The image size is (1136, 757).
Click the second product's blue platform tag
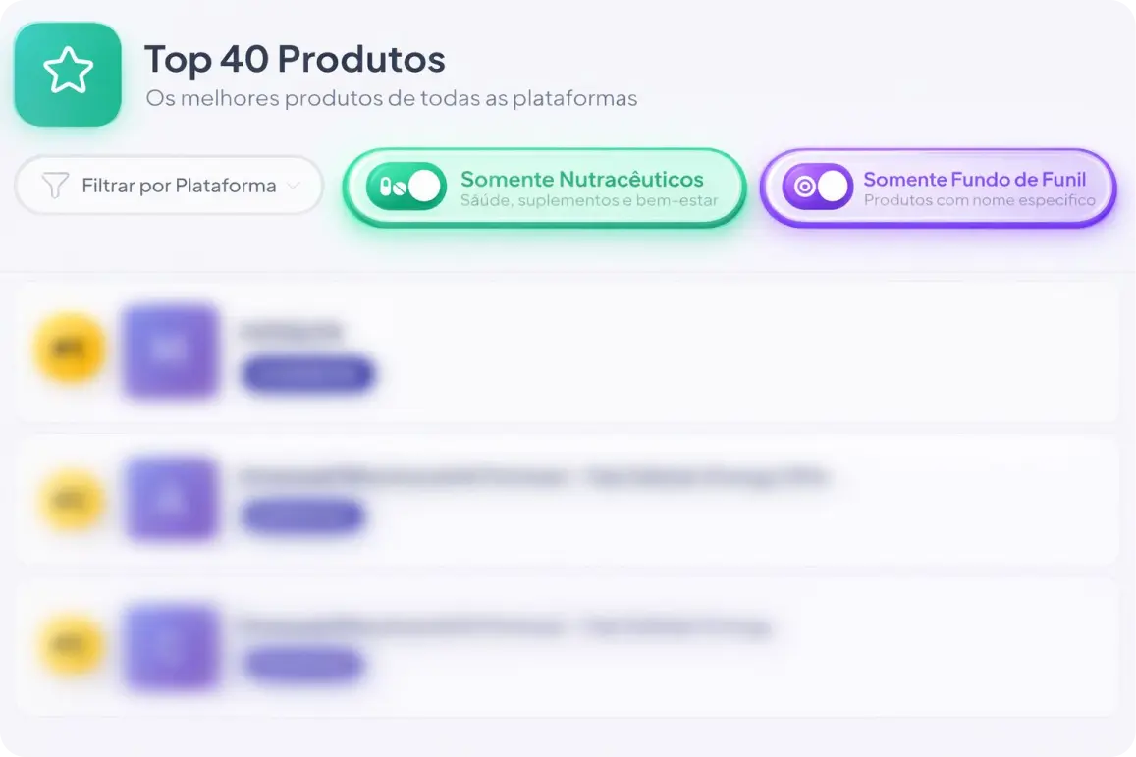pyautogui.click(x=302, y=515)
